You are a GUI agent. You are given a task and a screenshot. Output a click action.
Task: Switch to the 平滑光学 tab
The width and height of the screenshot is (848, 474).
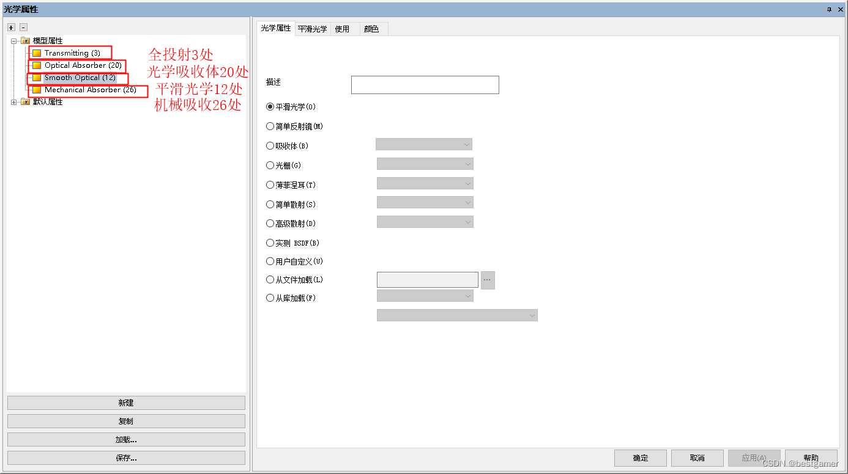click(x=314, y=28)
